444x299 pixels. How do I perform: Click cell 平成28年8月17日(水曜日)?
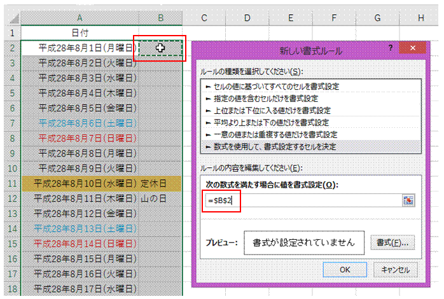tap(80, 289)
